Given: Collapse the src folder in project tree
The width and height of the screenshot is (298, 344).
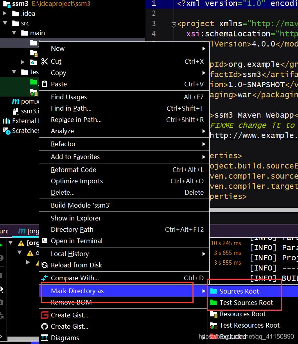Looking at the screenshot, I should click(x=5, y=23).
